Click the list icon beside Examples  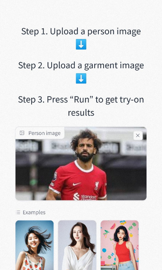click(x=18, y=212)
